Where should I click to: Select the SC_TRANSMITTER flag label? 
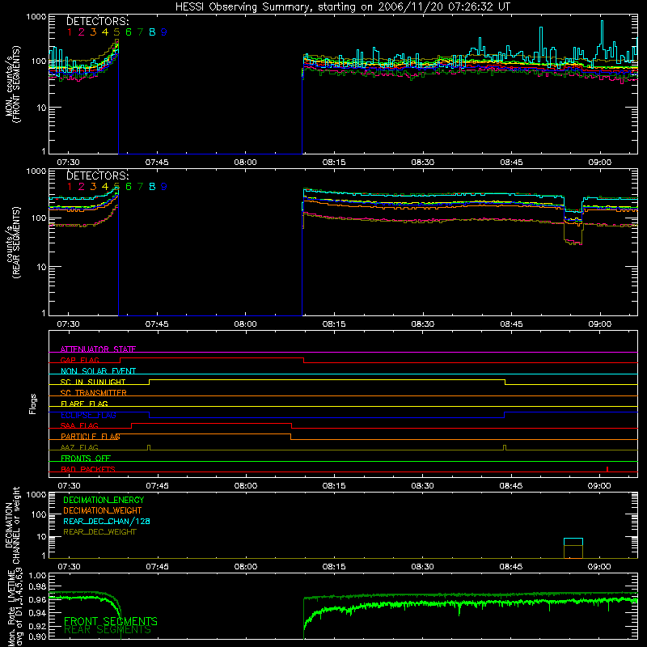pyautogui.click(x=94, y=393)
